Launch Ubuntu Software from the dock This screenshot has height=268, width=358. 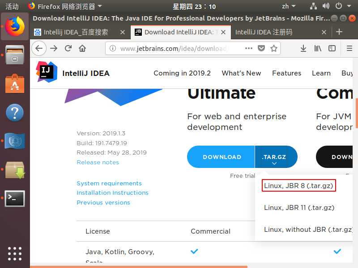pos(15,84)
